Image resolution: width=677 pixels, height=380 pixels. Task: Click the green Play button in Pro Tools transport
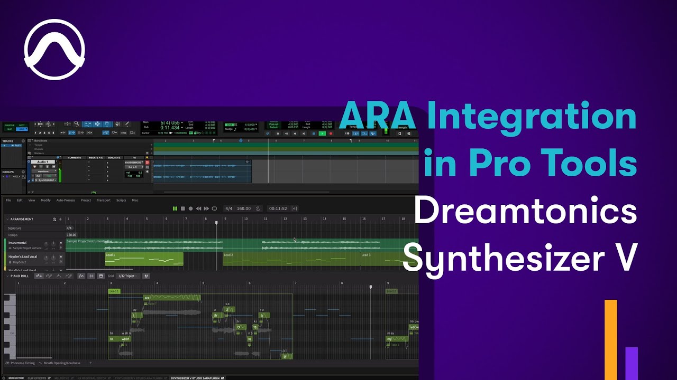point(322,134)
